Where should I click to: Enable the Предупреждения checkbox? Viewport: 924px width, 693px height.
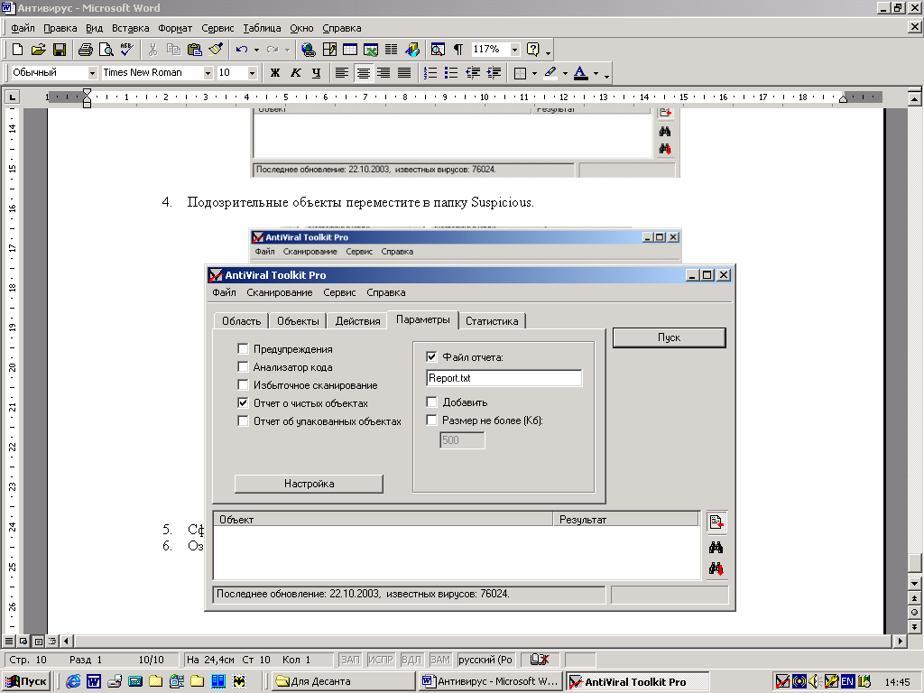click(243, 349)
